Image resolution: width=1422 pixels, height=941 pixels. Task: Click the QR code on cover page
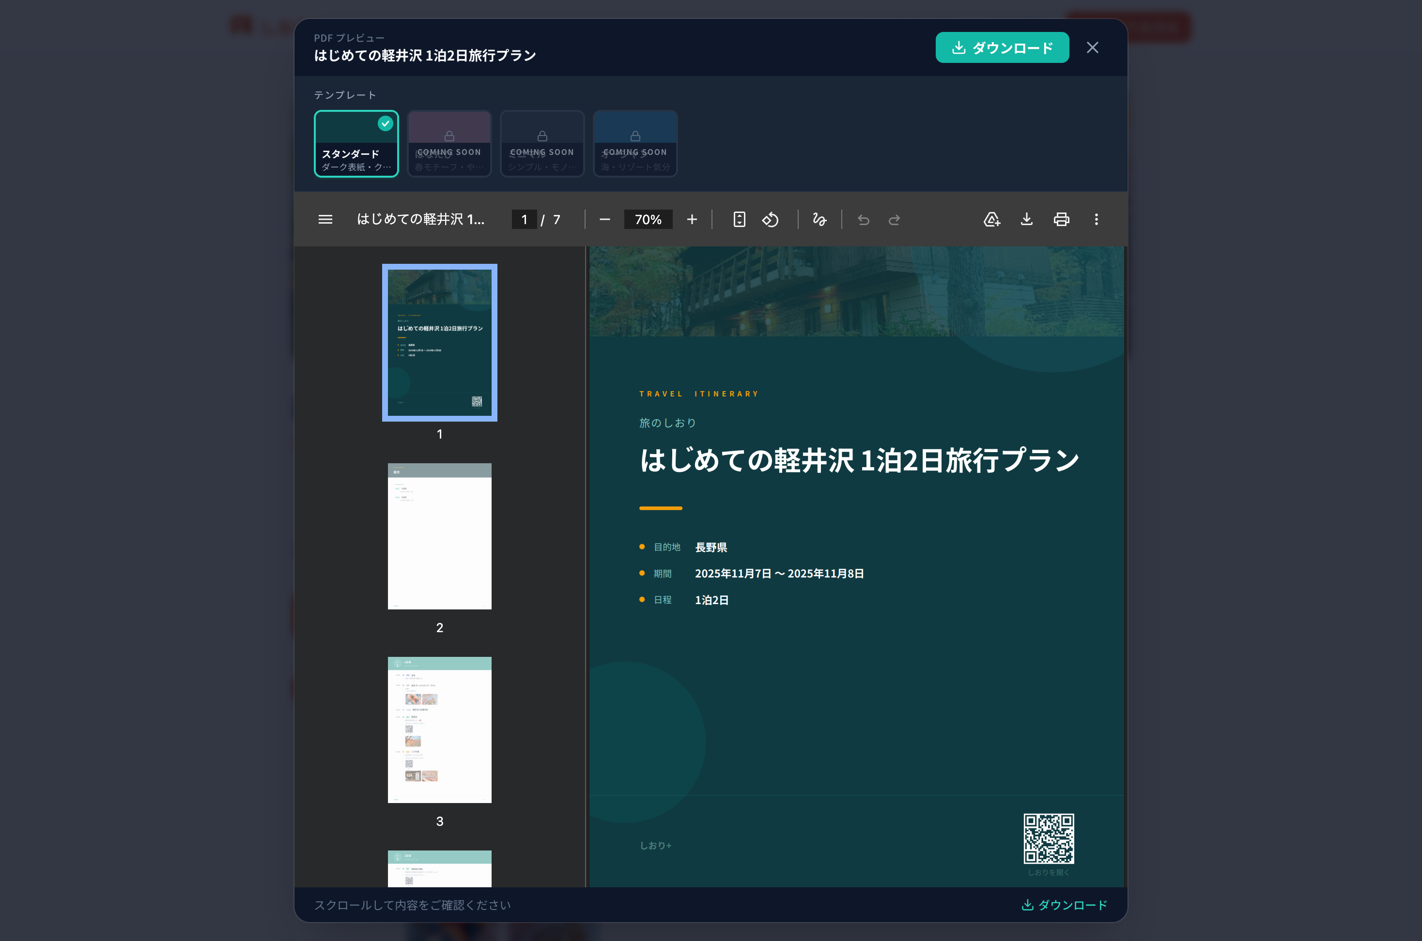click(1049, 839)
